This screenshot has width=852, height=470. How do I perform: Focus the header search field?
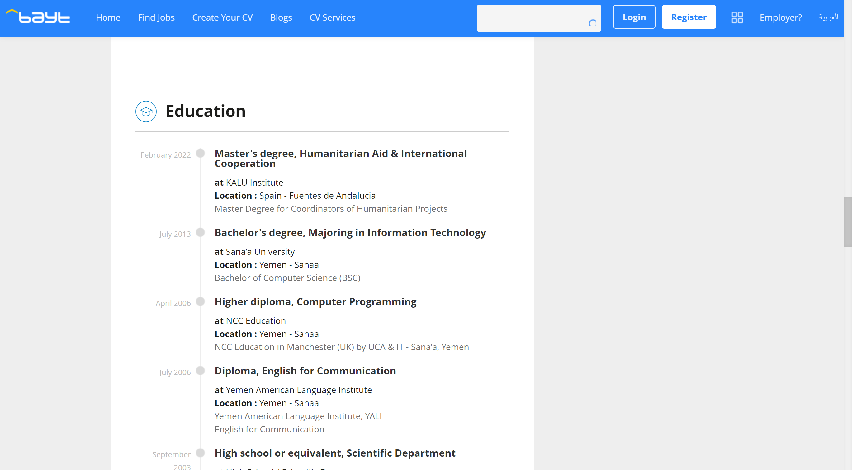(x=532, y=18)
